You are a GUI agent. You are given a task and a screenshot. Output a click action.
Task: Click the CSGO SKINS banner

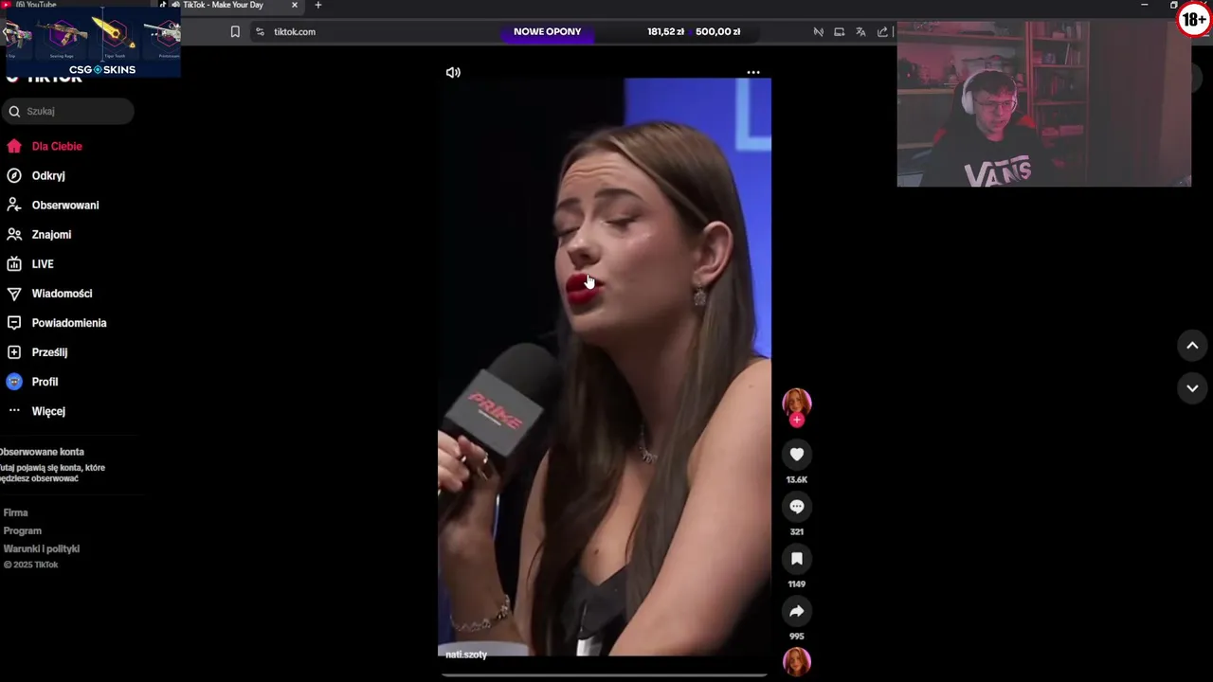(x=92, y=43)
